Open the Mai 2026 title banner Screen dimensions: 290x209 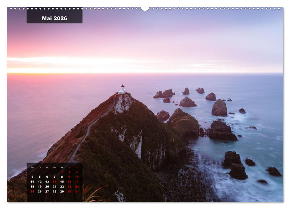point(54,18)
